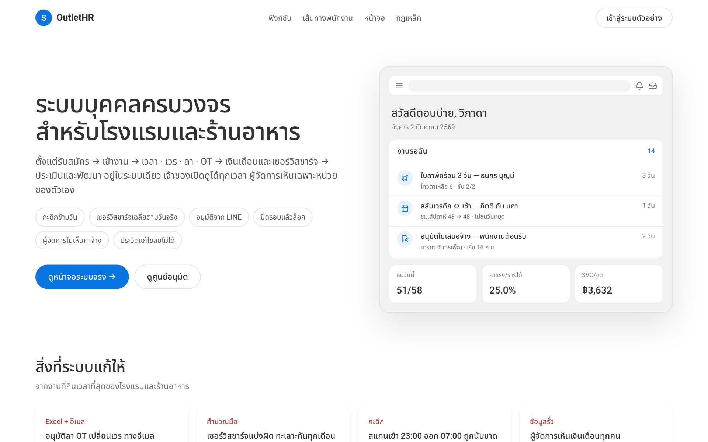Click the สิ่งที่ระบบแก้ให้ section heading
The image size is (708, 442).
[x=80, y=366]
